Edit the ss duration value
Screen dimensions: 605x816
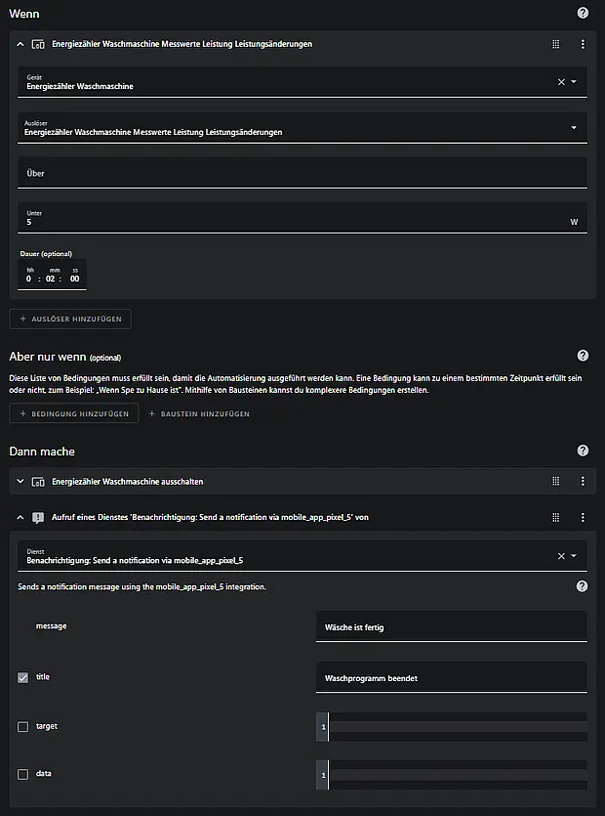(75, 279)
